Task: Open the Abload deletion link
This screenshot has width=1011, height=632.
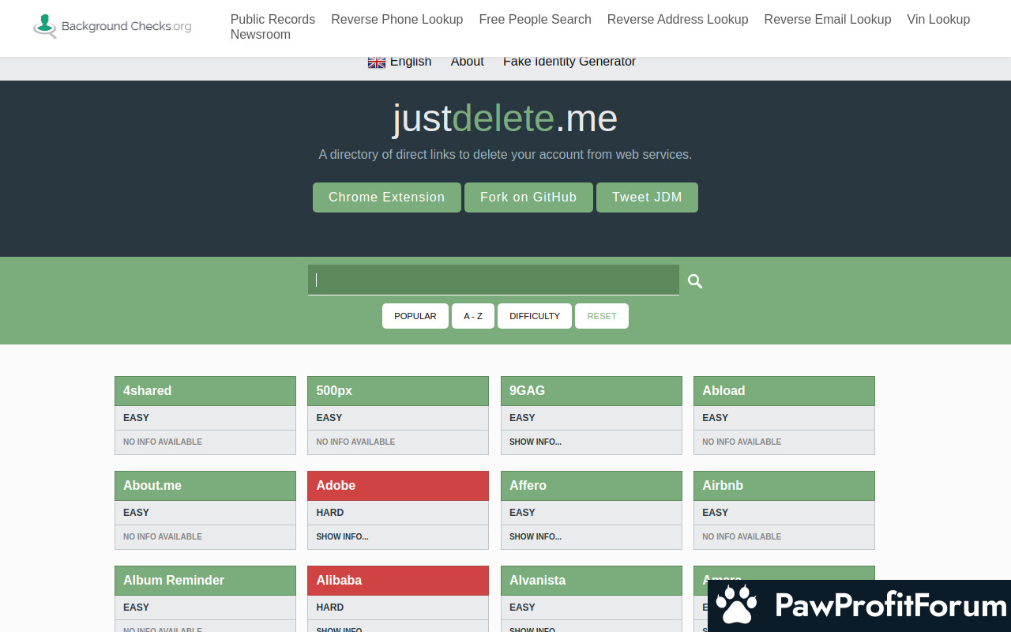Action: tap(784, 391)
